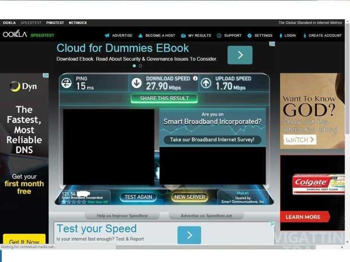Click the download speed info icon

(x=195, y=78)
